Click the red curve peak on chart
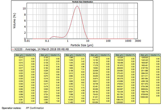Viewport: 166px width, 110px height. [77, 6]
